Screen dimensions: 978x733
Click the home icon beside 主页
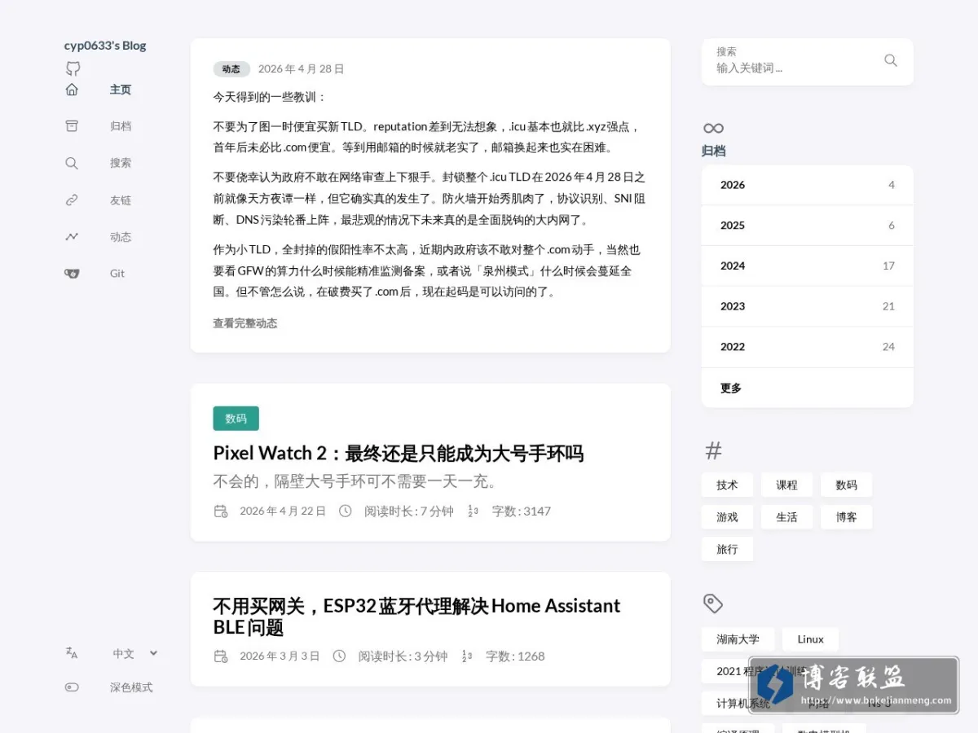(72, 90)
